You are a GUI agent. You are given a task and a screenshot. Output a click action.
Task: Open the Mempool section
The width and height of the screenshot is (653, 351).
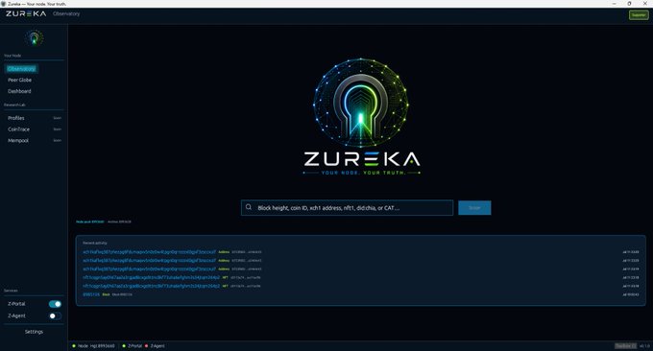(x=18, y=141)
